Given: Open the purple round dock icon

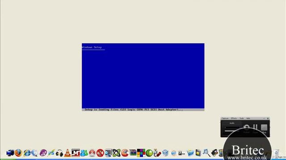Looking at the screenshot, I should pos(43,153).
